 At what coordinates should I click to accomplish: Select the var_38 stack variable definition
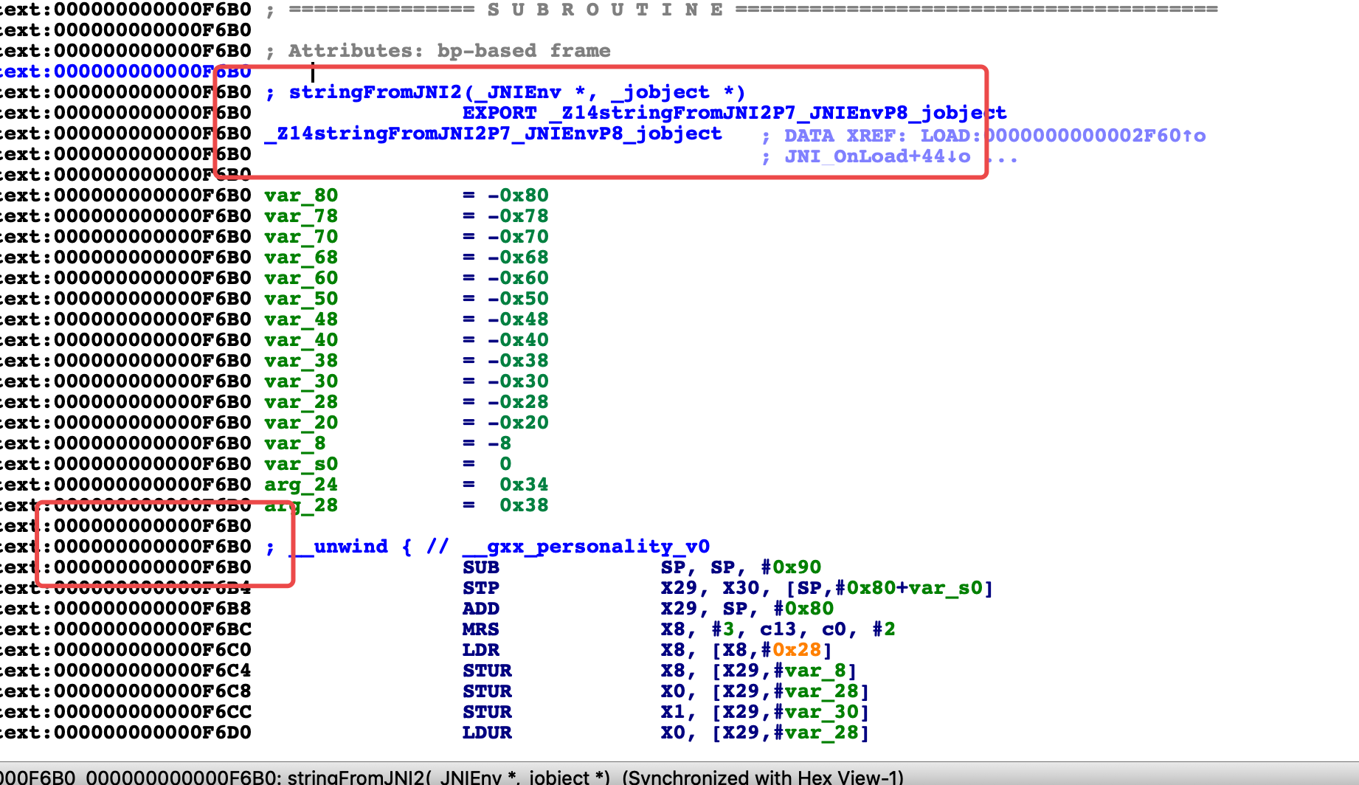301,361
